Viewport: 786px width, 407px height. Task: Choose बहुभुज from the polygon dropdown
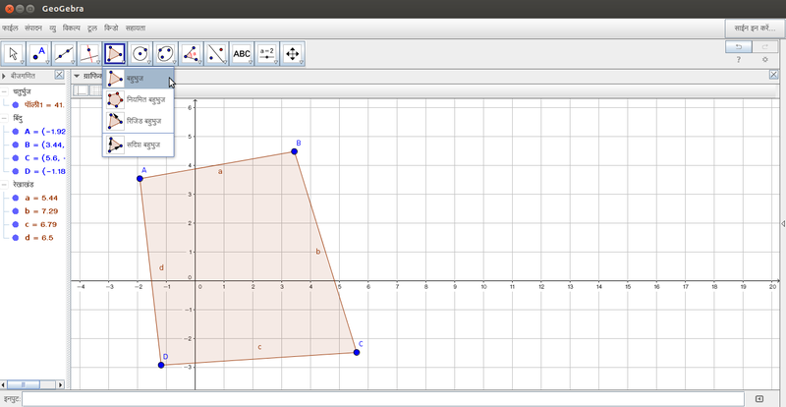pos(139,79)
